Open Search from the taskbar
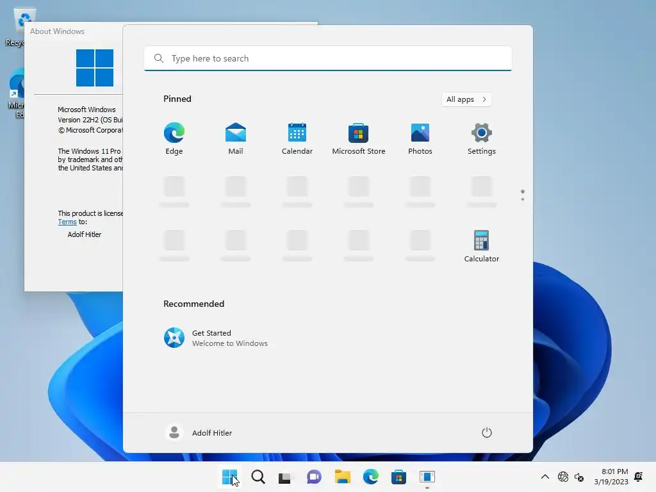The width and height of the screenshot is (656, 492). (258, 477)
